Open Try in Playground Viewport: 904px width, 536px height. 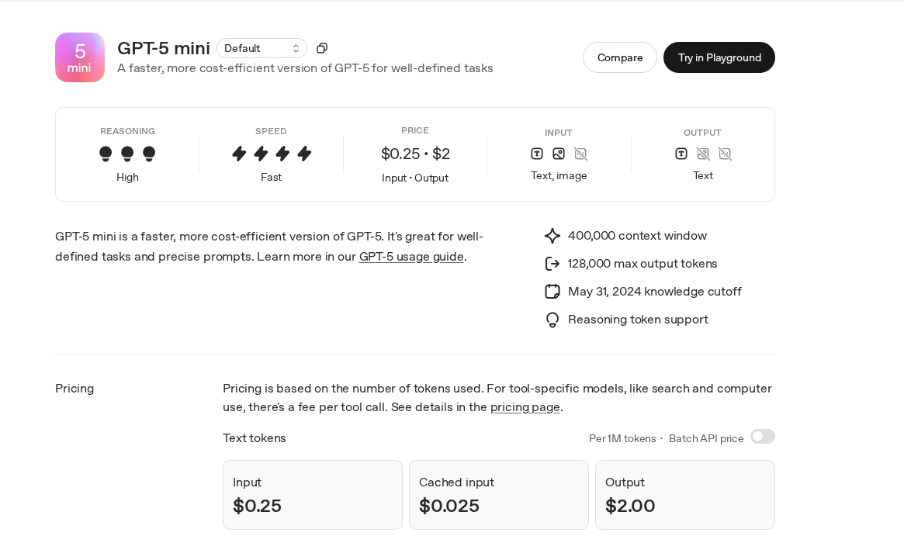click(x=719, y=57)
